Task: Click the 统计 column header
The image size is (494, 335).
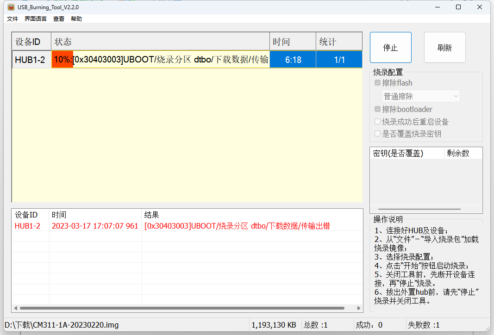Action: (x=339, y=42)
